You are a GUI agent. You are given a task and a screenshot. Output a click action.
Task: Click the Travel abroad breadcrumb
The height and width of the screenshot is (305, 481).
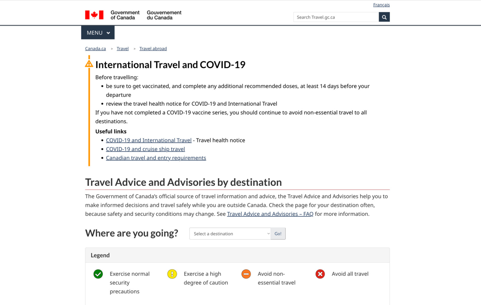[153, 48]
